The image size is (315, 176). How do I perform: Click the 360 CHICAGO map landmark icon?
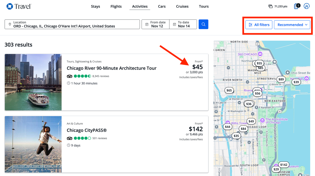coord(260,54)
